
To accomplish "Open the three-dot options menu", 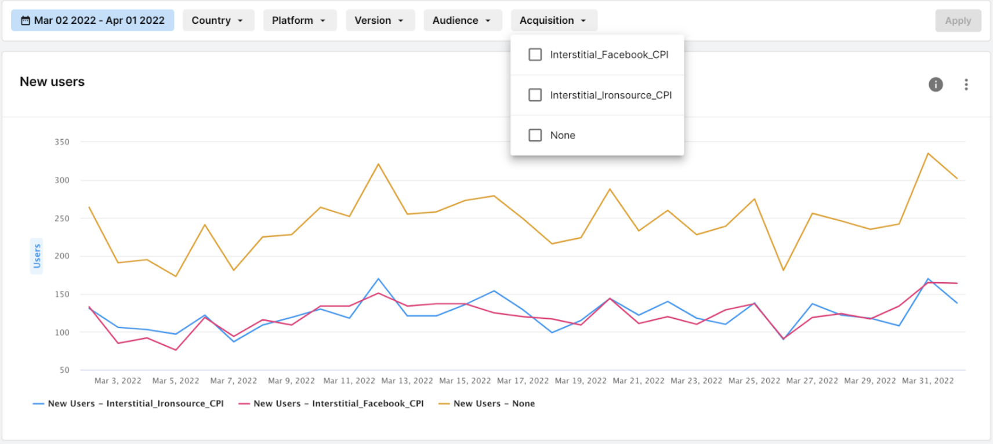I will (966, 85).
